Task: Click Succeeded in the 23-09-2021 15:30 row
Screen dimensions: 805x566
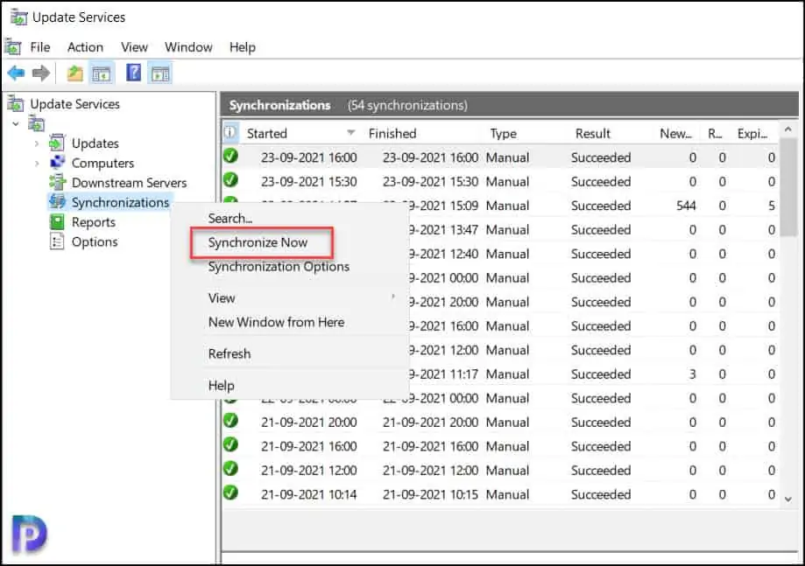Action: 601,181
